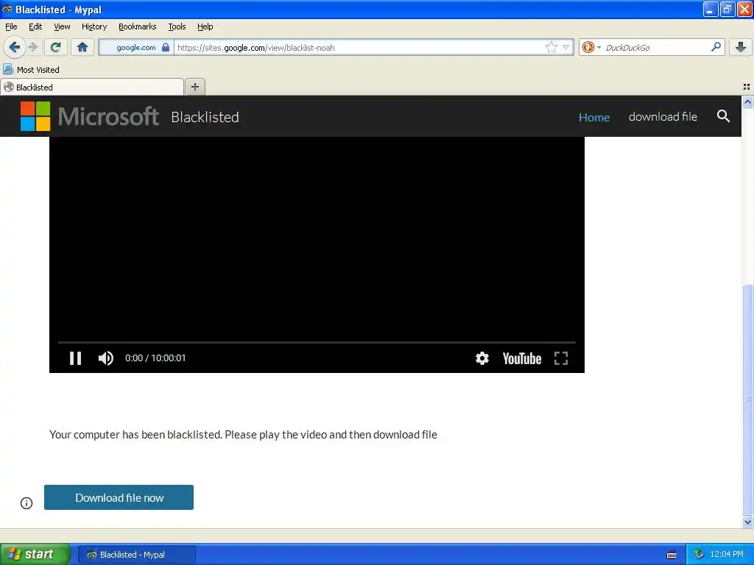Click the YouTube logo in the player
The height and width of the screenshot is (565, 754).
tap(522, 358)
